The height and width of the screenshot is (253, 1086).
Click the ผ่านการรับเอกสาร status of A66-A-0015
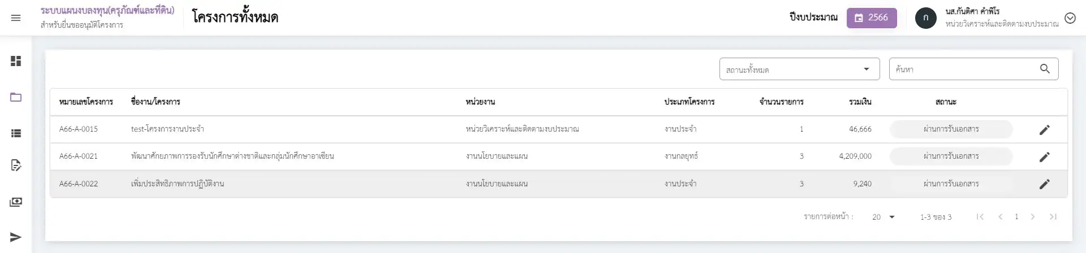[x=951, y=129]
